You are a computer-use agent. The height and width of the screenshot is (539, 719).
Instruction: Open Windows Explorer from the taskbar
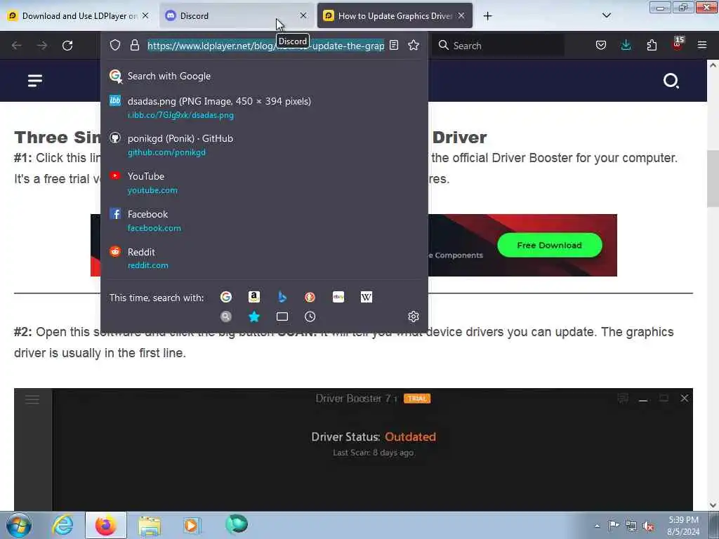click(150, 525)
